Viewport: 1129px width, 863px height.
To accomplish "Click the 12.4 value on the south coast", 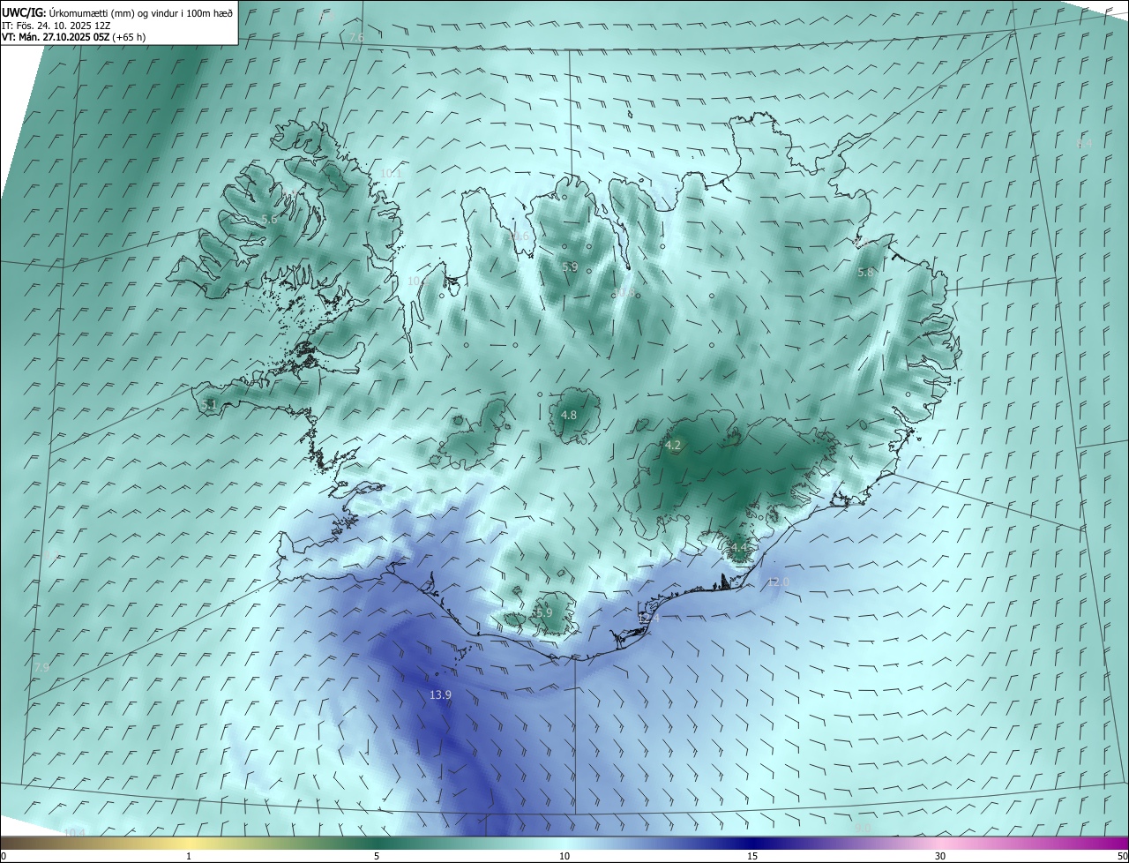I will (x=648, y=619).
